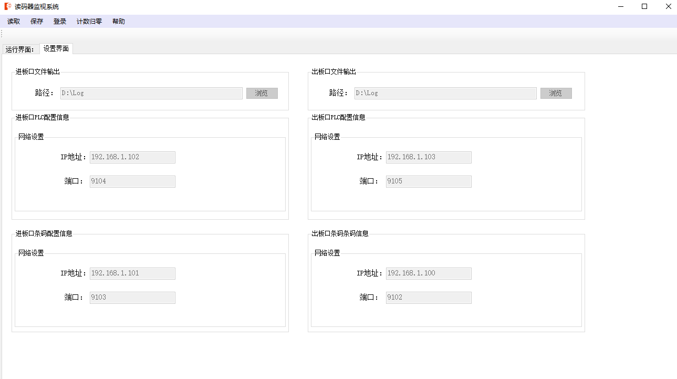Select the 进板口条码 IP地址 field 192.168.1.101

point(132,273)
